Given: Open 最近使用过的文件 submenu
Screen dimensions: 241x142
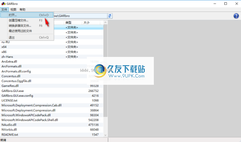Looking at the screenshot, I should pos(27,31).
